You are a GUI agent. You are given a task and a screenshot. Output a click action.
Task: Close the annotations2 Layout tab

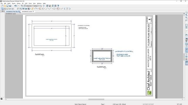33,11
